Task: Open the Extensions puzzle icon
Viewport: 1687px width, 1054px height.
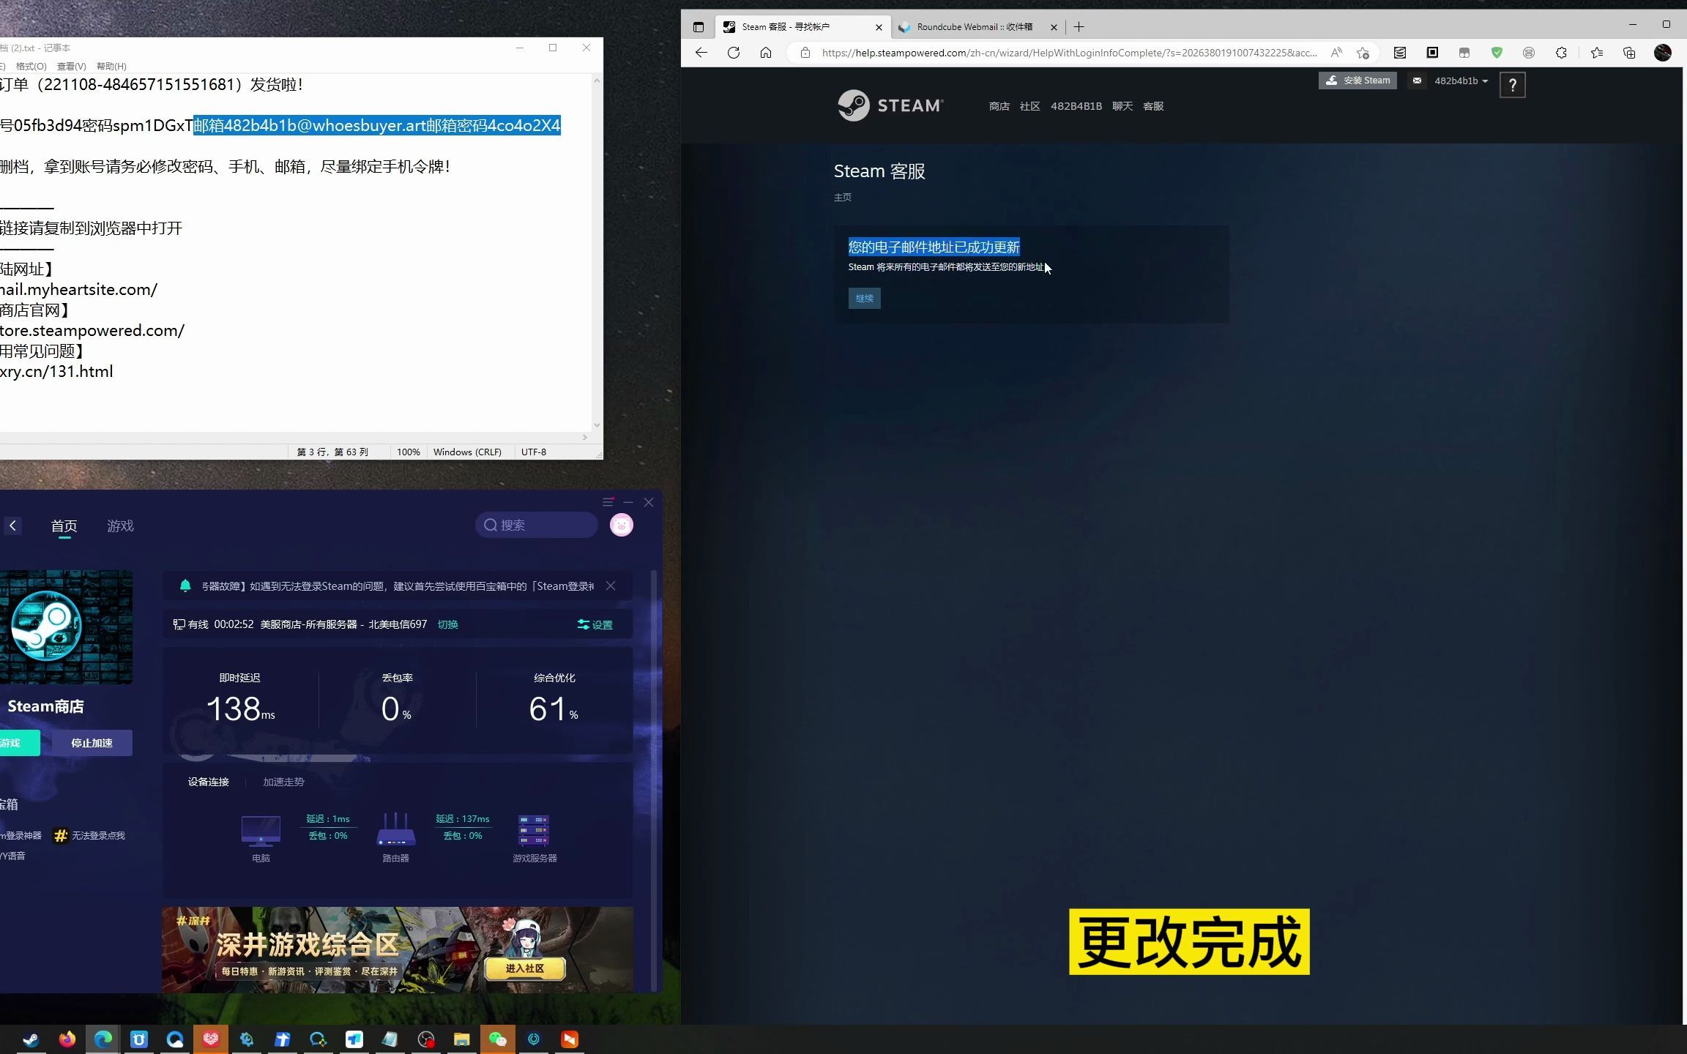Action: pyautogui.click(x=1561, y=53)
